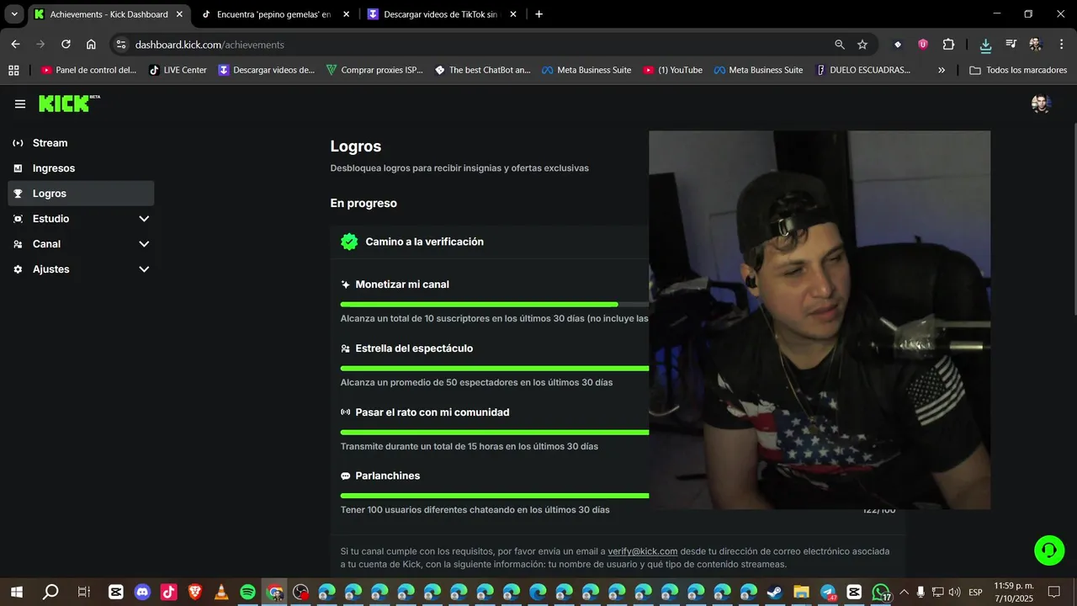
Task: Click the Monetizar mi canal progress bar
Action: tap(495, 304)
